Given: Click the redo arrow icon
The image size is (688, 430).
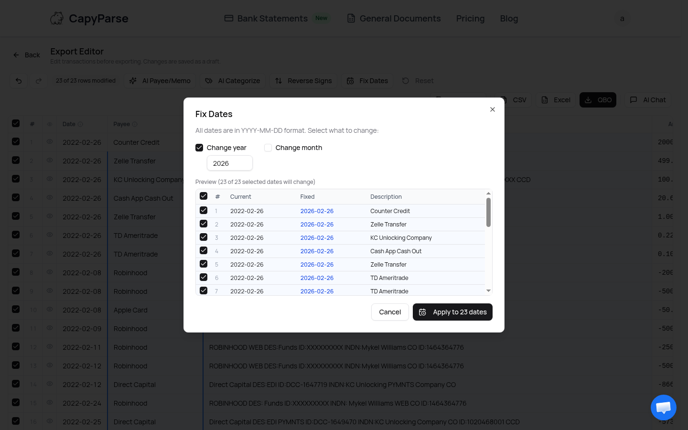Looking at the screenshot, I should pyautogui.click(x=39, y=81).
